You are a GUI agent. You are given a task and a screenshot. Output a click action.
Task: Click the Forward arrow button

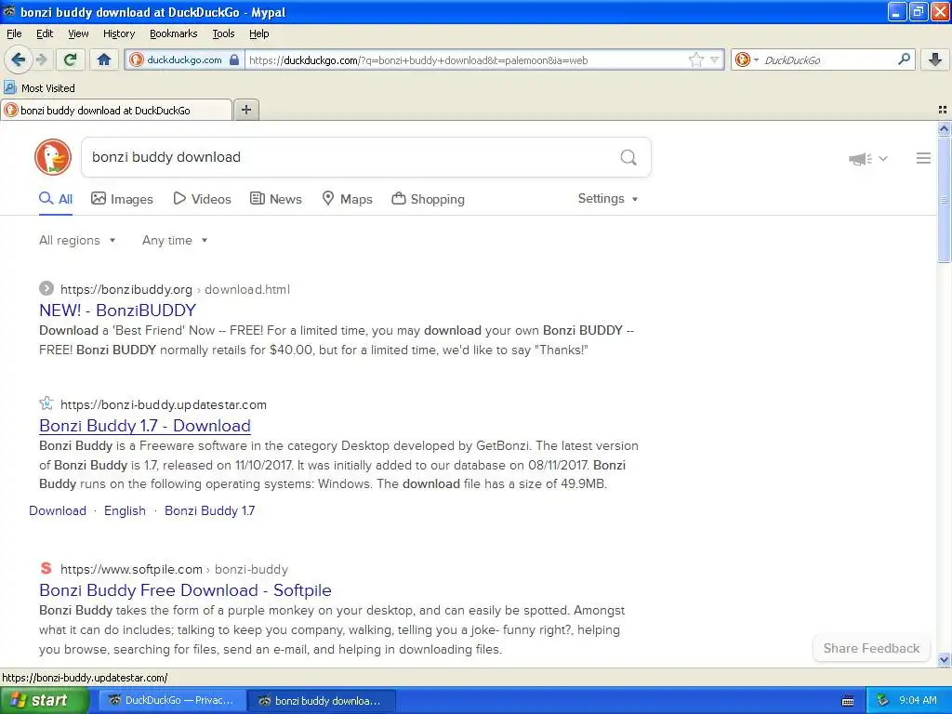41,59
